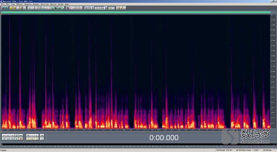Open the File menu

[x=3, y=4]
